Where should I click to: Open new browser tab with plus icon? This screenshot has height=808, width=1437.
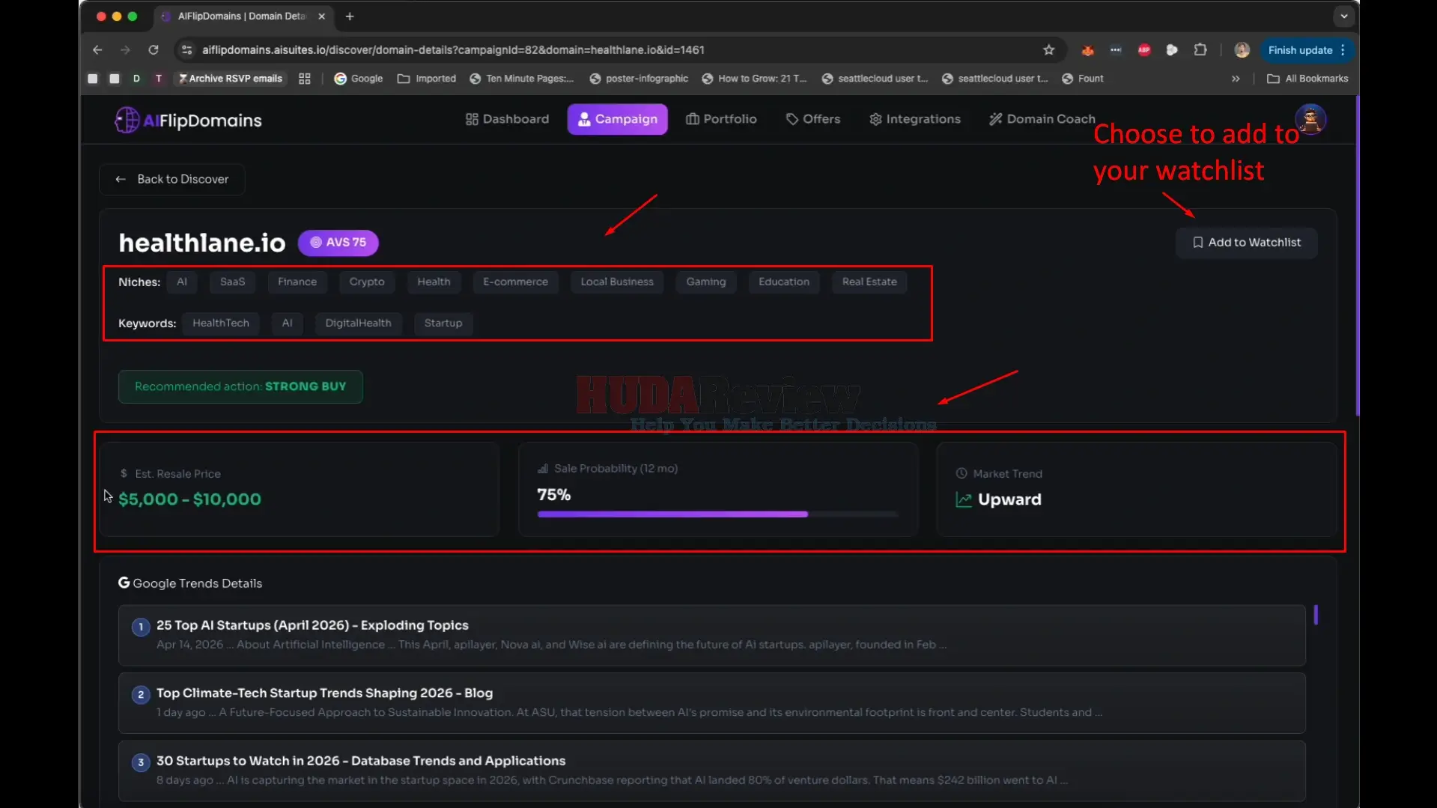click(350, 16)
